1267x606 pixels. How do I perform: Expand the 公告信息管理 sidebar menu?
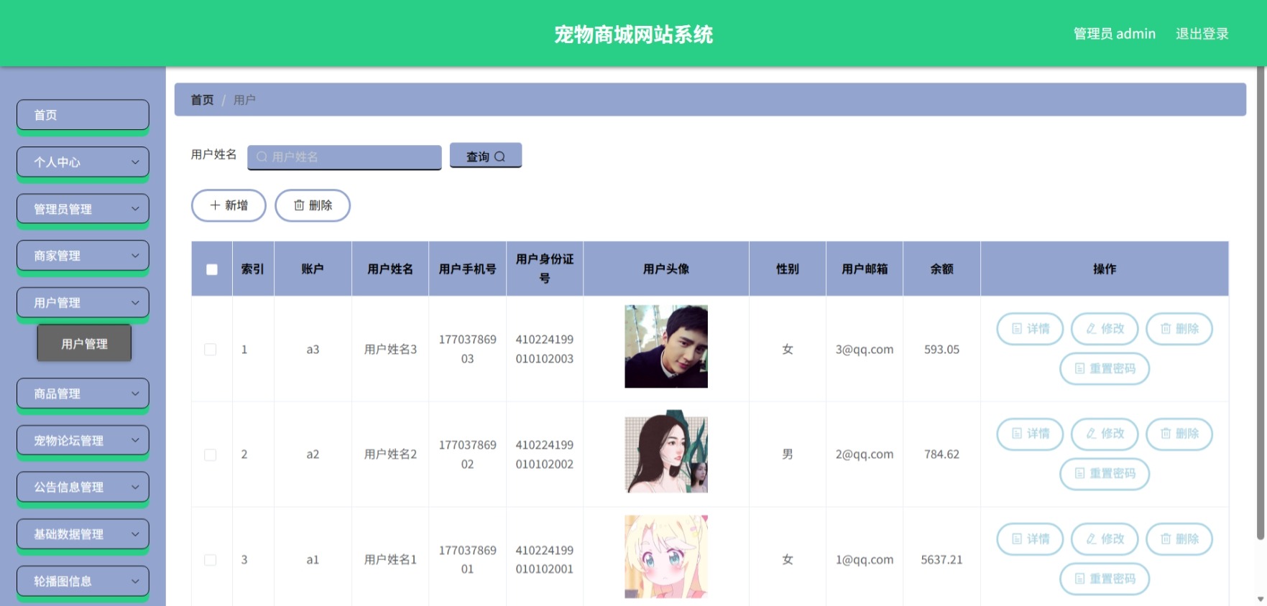pyautogui.click(x=83, y=487)
